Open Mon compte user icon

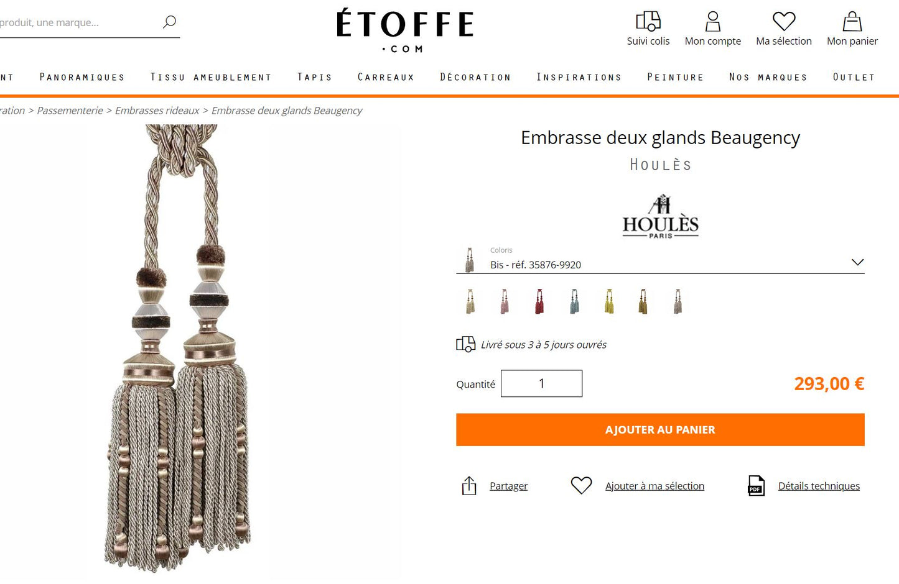[712, 21]
